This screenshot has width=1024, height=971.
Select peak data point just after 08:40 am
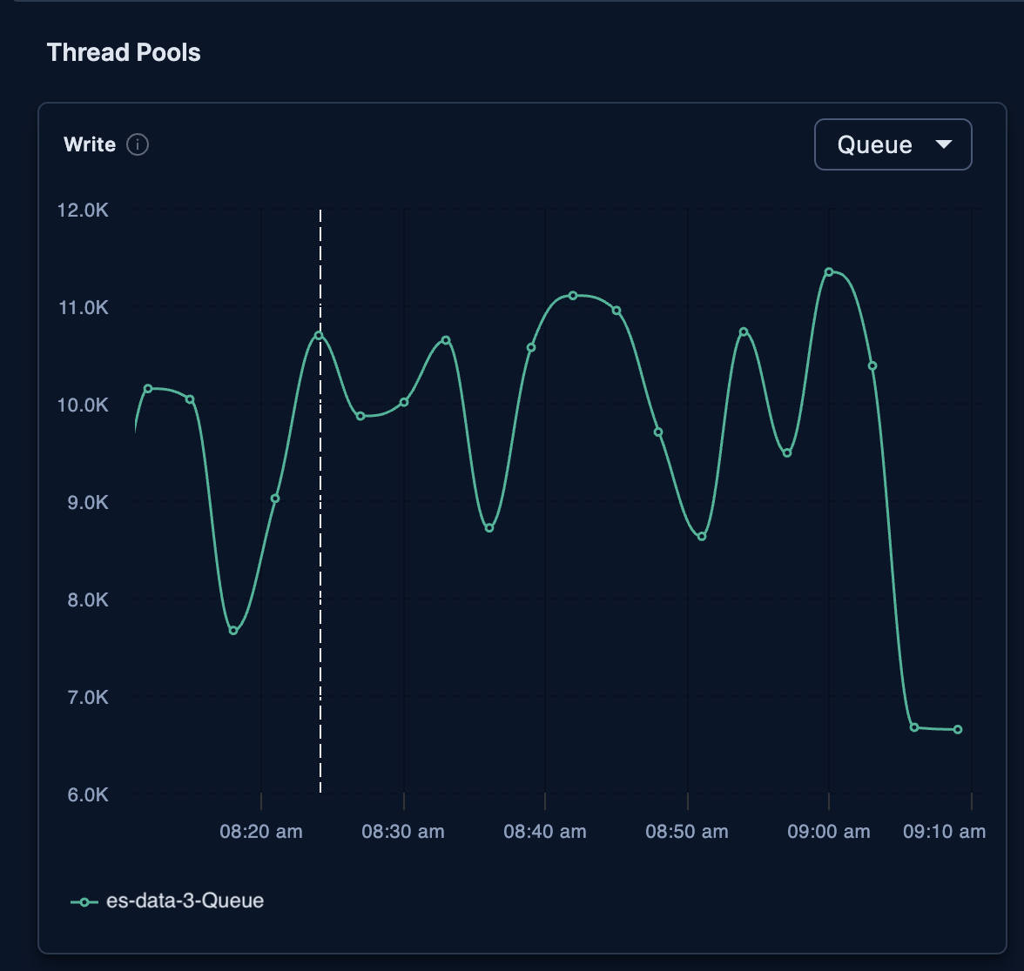(573, 296)
